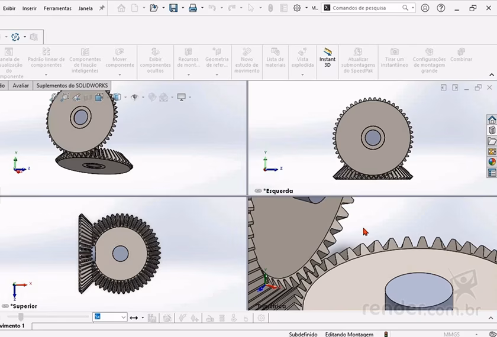Open the Options gear icon
This screenshot has width=497, height=337.
tap(297, 8)
